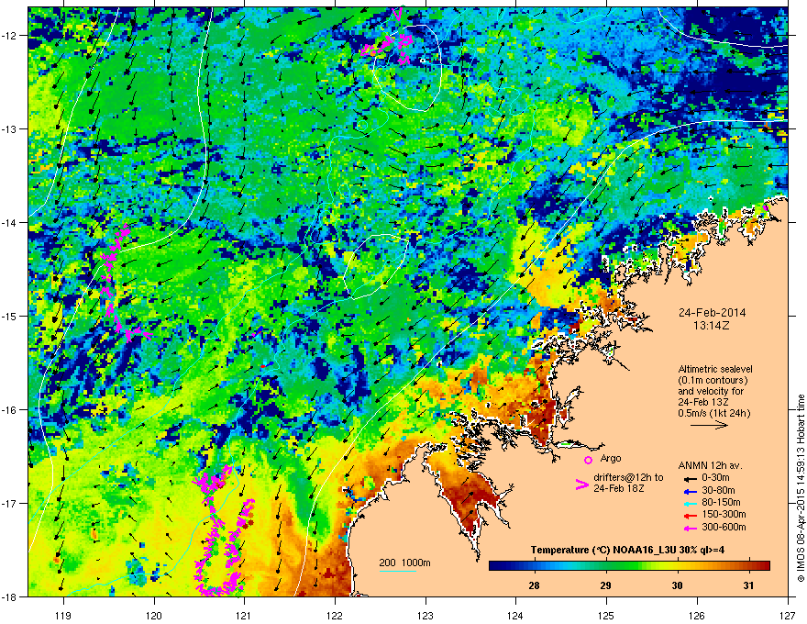Click the '200 1000m' contour label
807x624 pixels.
(404, 563)
